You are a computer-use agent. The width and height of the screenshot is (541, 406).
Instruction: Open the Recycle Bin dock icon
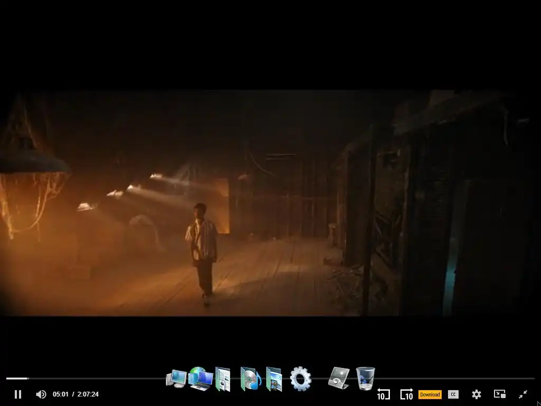366,379
